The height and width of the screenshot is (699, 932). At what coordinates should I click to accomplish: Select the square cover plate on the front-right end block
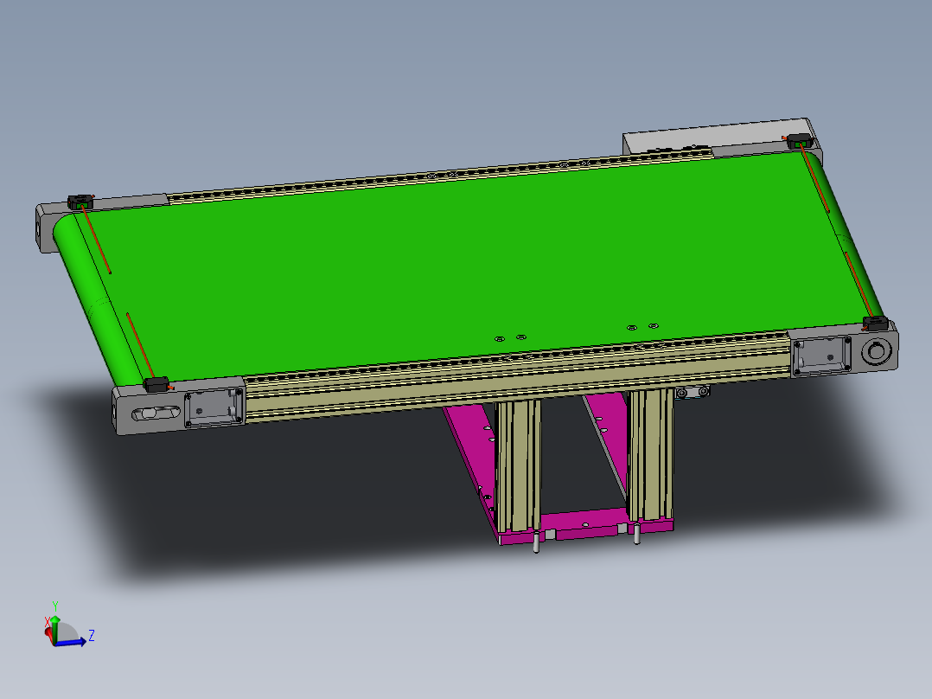click(x=822, y=356)
